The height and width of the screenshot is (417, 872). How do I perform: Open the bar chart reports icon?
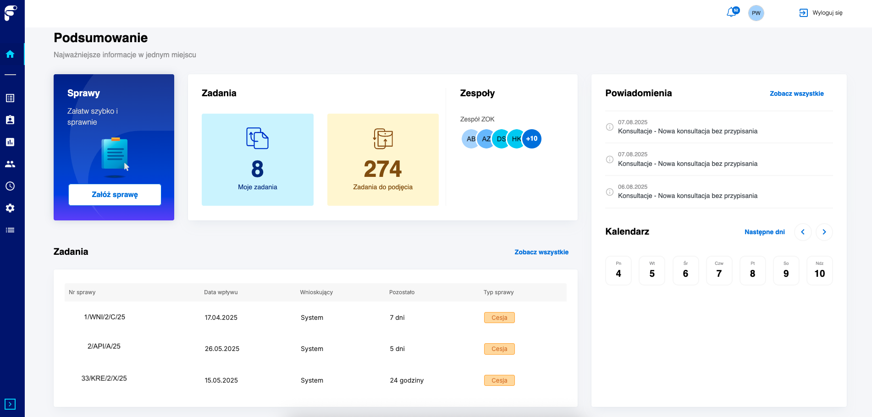[10, 142]
